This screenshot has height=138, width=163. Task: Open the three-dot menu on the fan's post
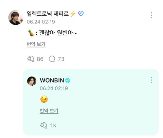151,15
